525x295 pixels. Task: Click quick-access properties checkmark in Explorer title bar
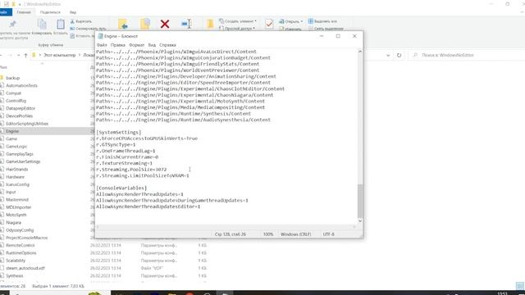pos(7,4)
